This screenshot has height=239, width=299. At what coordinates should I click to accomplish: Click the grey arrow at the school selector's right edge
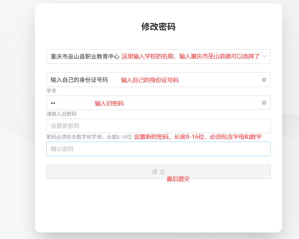265,56
